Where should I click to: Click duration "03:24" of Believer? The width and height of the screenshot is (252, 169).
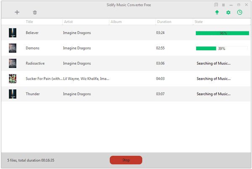160,33
